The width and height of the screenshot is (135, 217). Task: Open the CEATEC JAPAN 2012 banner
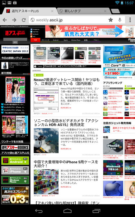pyautogui.click(x=15, y=50)
